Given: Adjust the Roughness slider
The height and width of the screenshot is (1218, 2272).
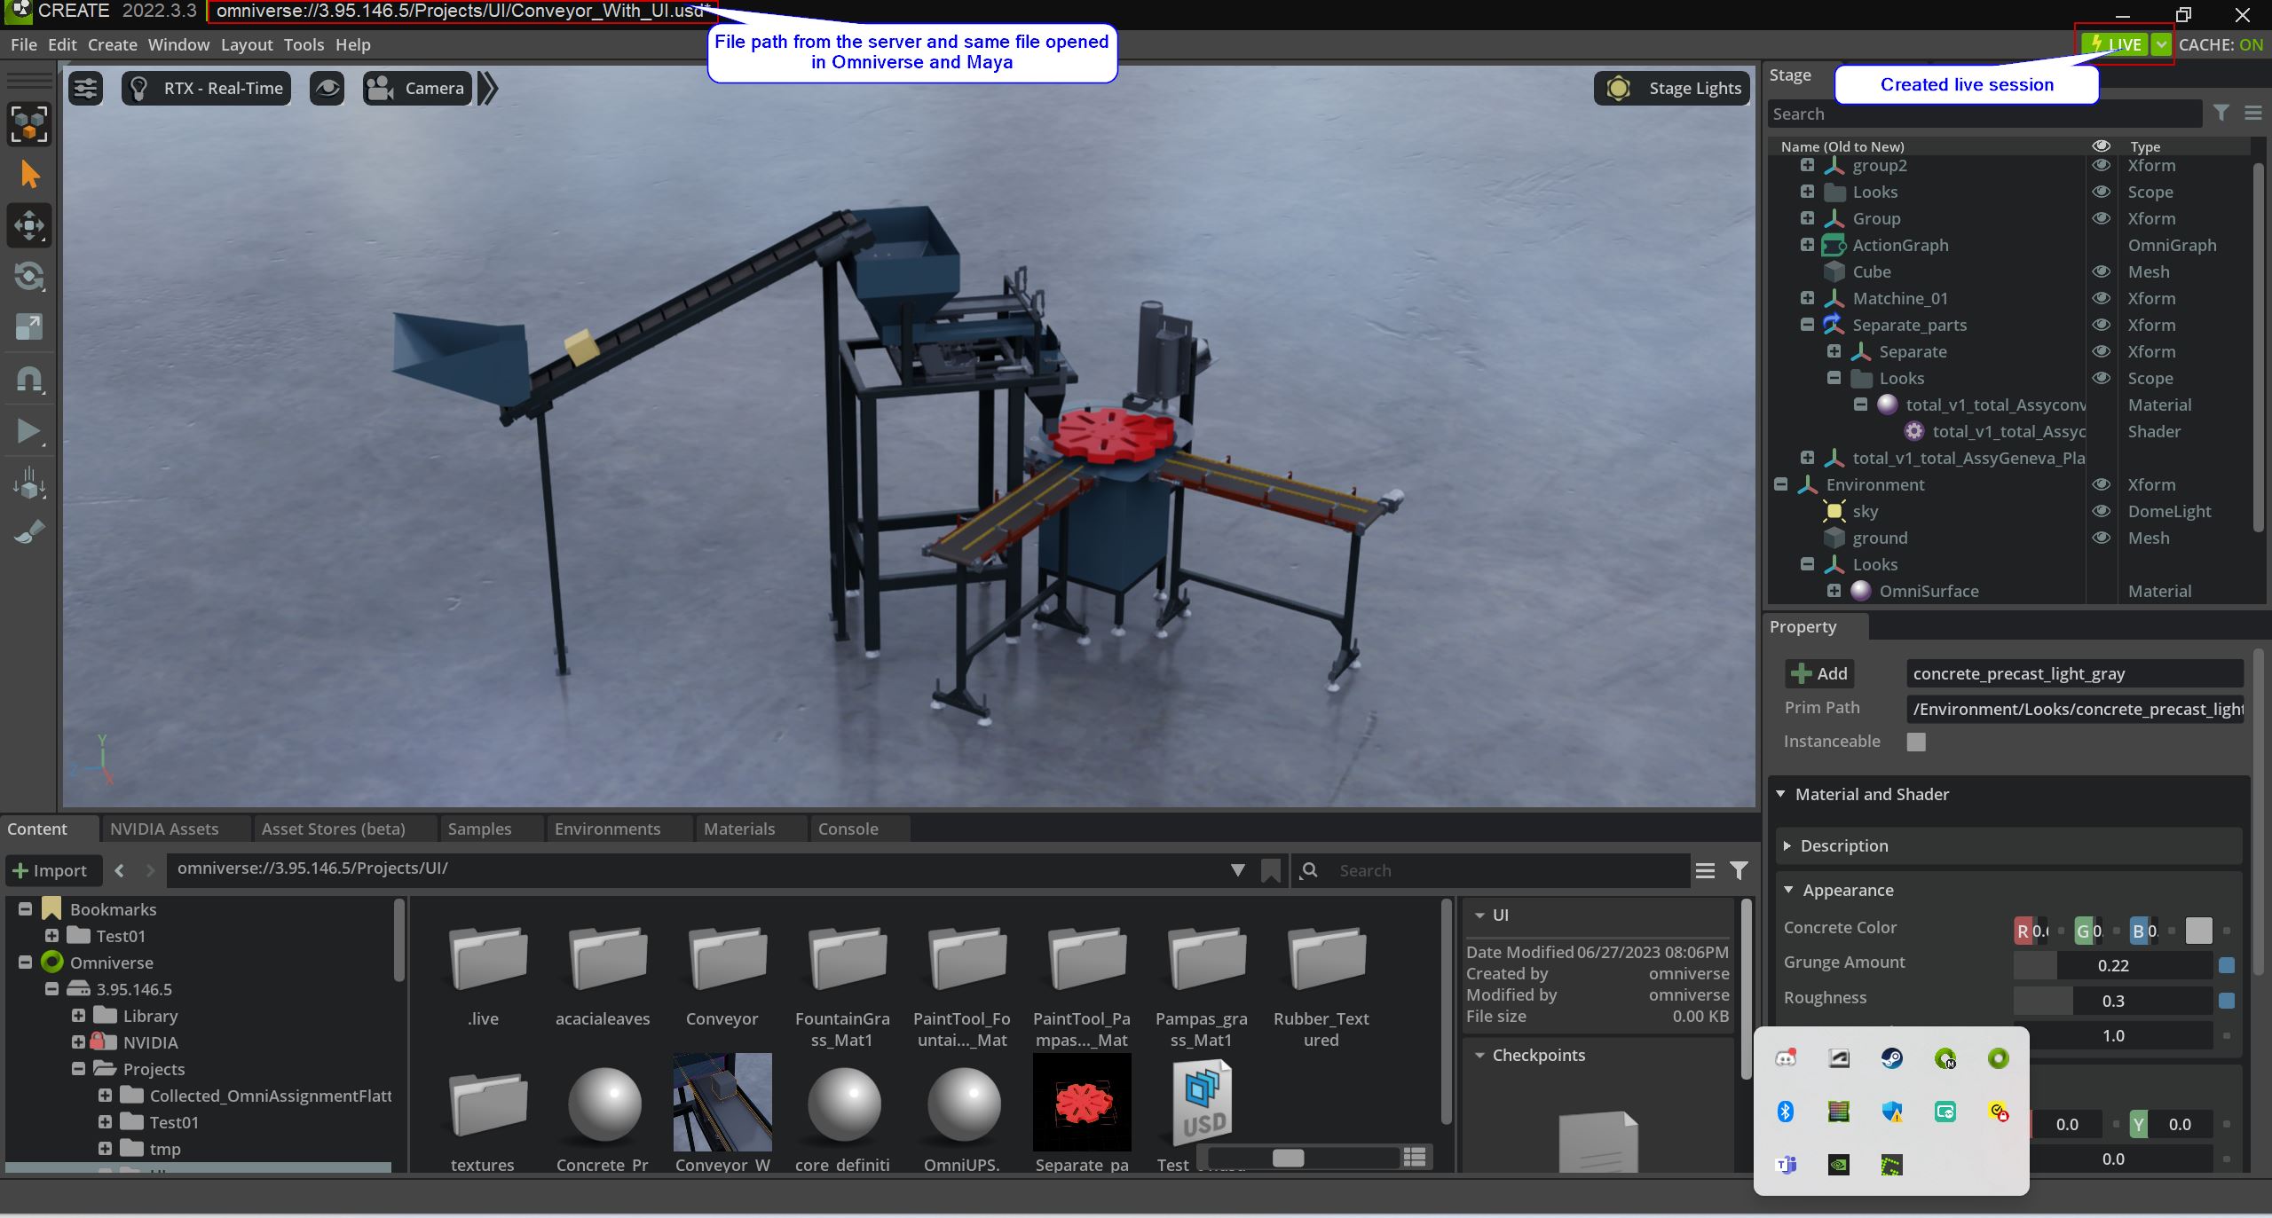Looking at the screenshot, I should point(2112,1001).
